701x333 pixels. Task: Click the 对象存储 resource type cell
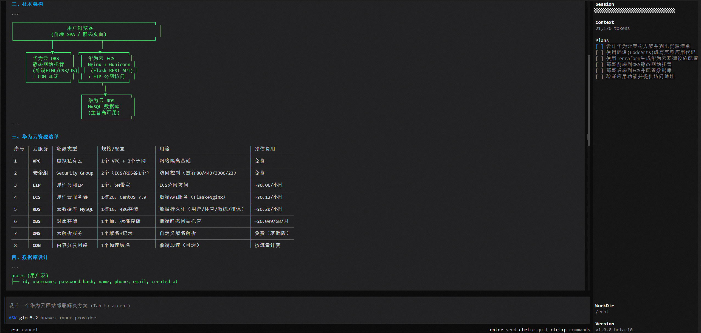[x=67, y=221]
